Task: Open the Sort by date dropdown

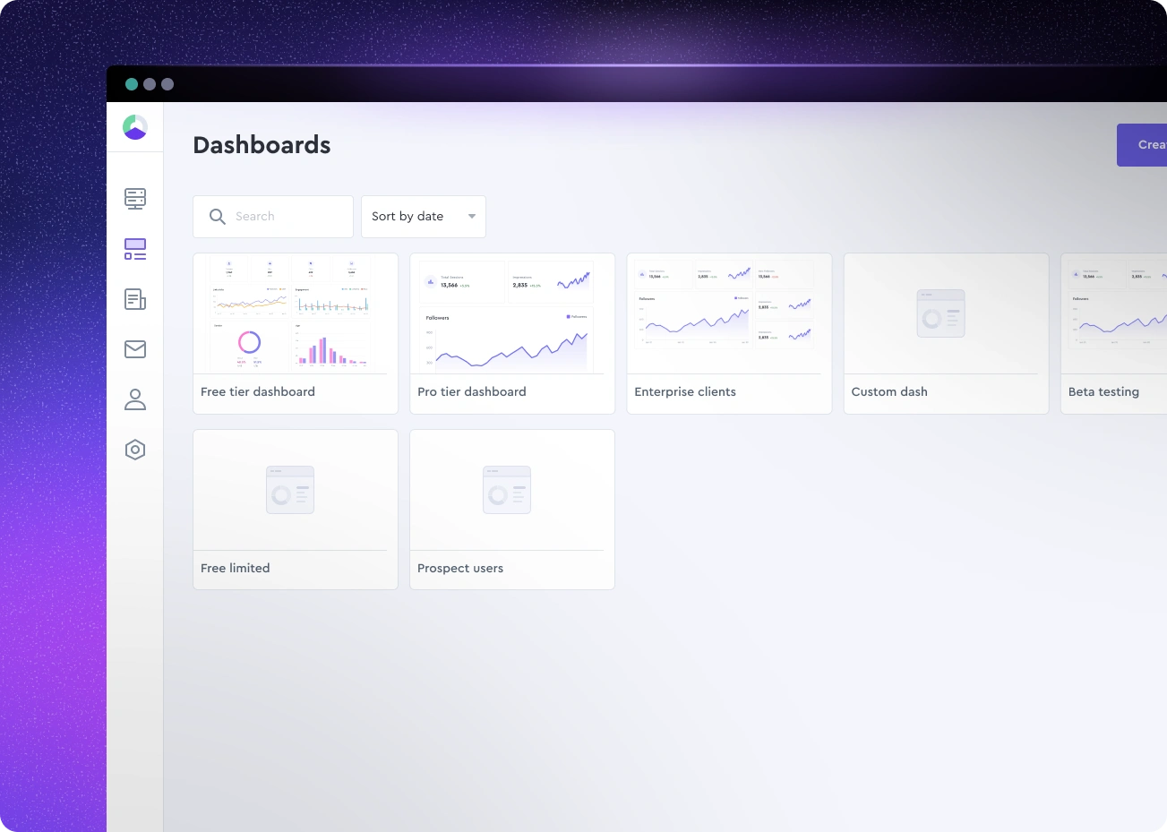Action: [x=424, y=217]
